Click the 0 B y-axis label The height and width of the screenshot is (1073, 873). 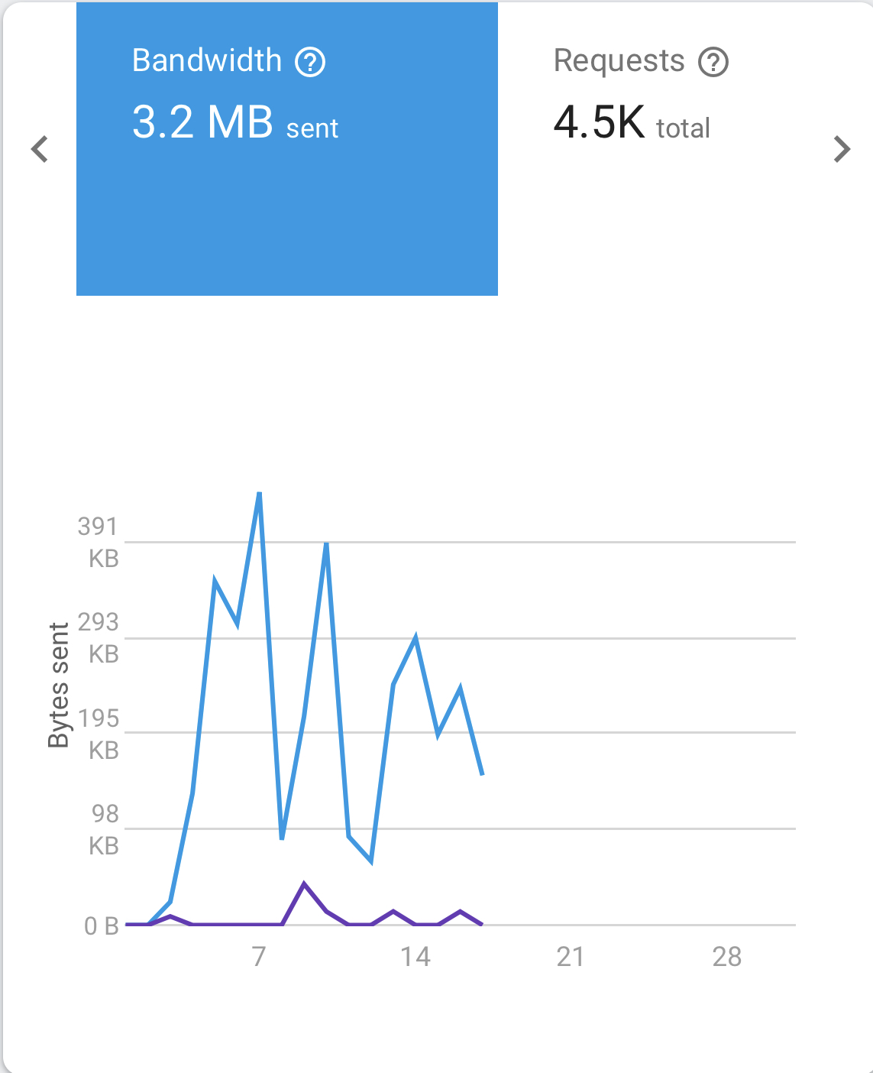(x=102, y=926)
